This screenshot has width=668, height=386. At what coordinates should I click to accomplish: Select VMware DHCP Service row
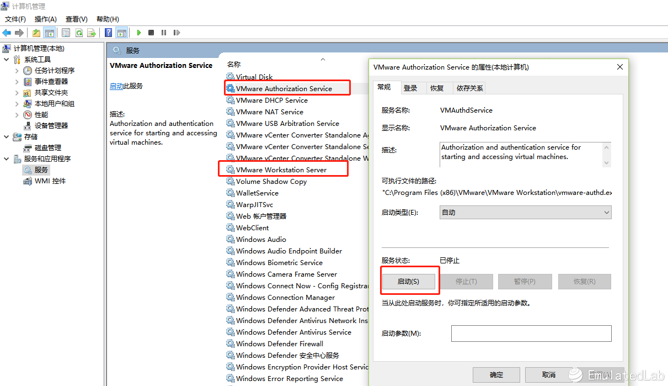pos(272,101)
